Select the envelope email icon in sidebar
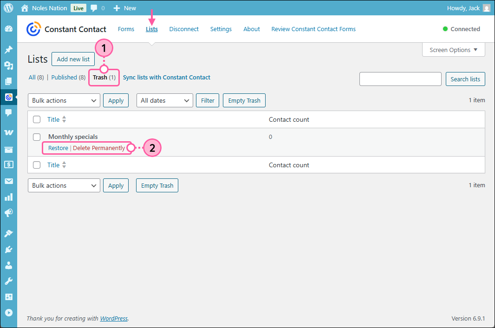Image resolution: width=495 pixels, height=328 pixels. coord(8,181)
